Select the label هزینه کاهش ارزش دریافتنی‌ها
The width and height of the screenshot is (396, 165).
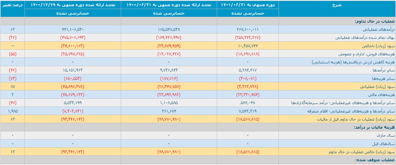[353, 62]
